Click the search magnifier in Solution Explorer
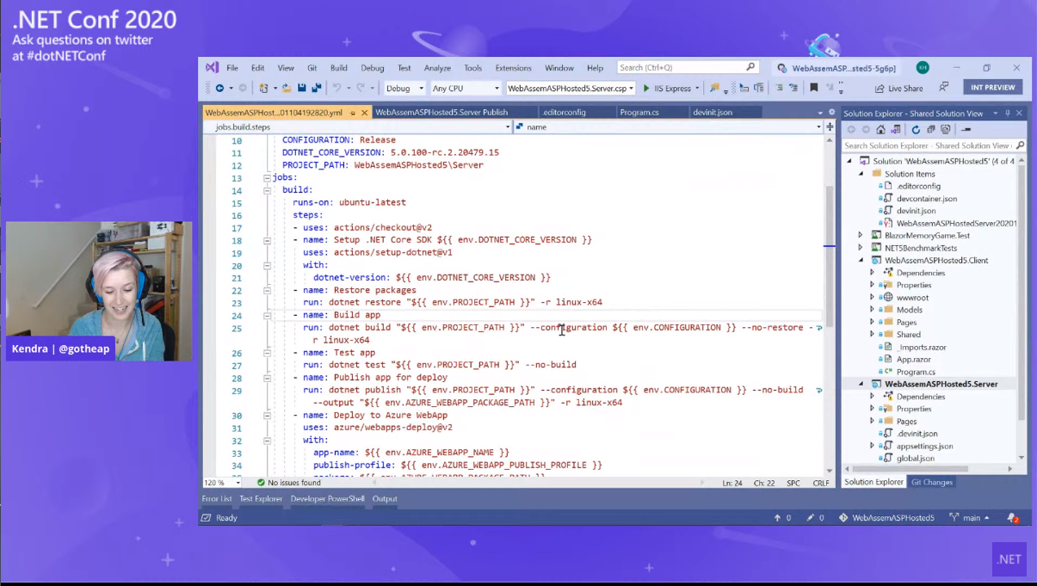The height and width of the screenshot is (586, 1037). [1020, 145]
